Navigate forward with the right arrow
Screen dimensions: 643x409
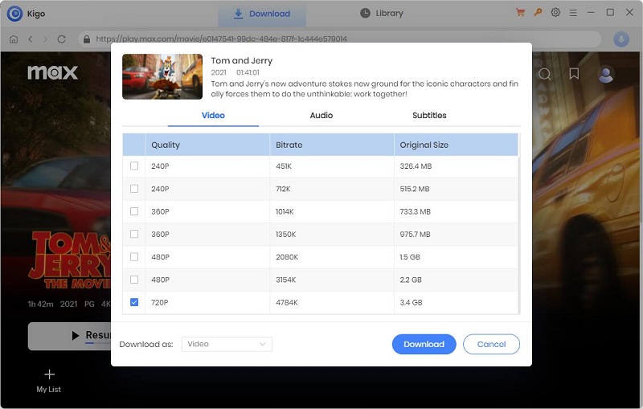46,39
